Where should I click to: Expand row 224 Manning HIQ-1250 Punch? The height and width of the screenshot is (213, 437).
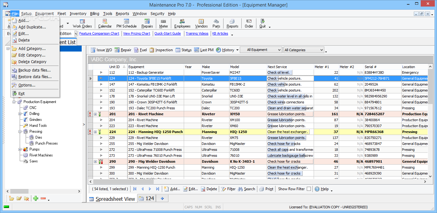[95, 132]
